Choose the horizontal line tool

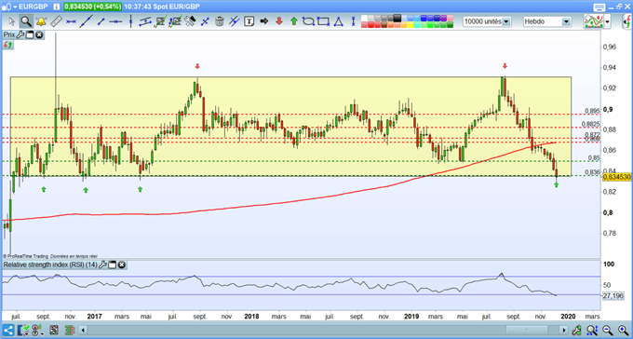115,21
